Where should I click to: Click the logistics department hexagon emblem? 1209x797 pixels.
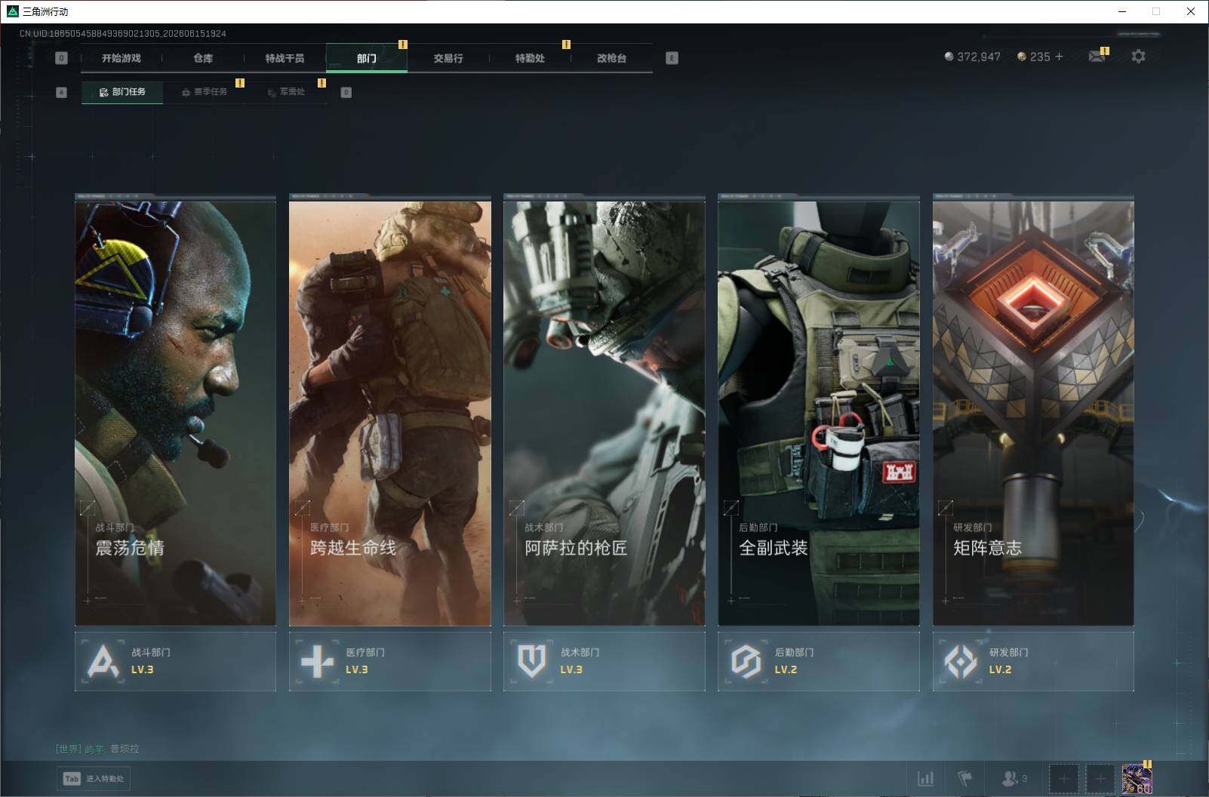point(746,662)
